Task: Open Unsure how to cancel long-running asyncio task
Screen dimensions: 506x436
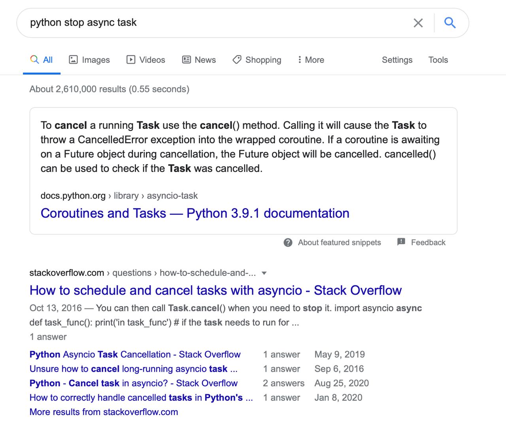Action: point(134,369)
